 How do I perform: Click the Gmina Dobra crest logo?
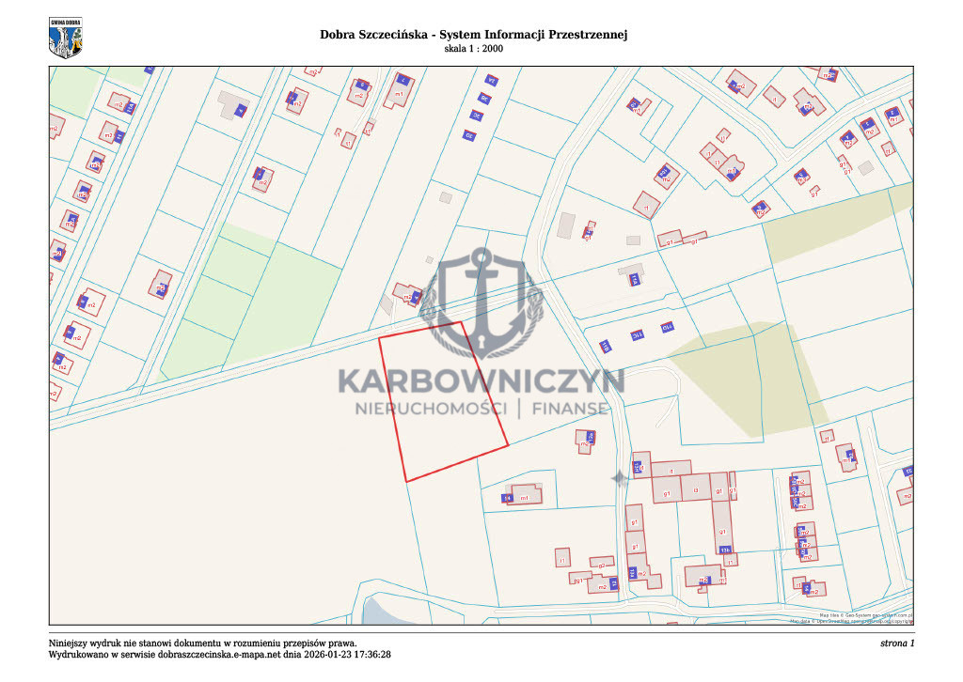tap(65, 38)
